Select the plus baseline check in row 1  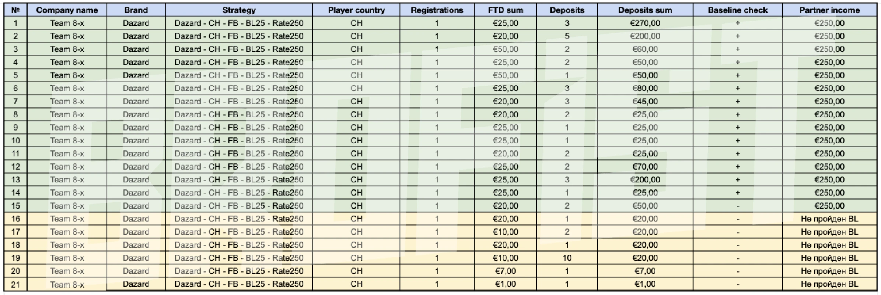tap(738, 23)
